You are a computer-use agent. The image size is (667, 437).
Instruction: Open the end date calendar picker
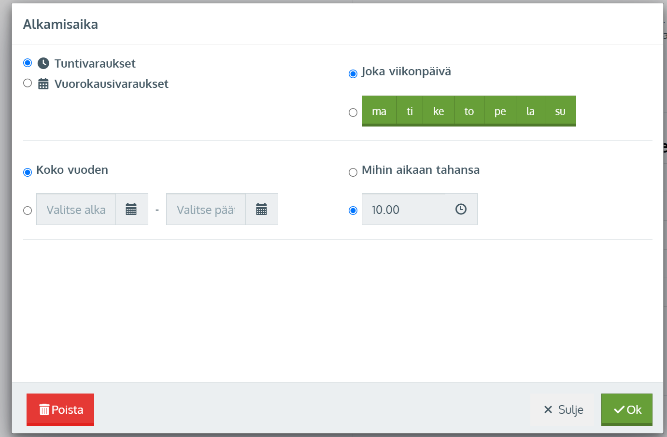tap(261, 209)
